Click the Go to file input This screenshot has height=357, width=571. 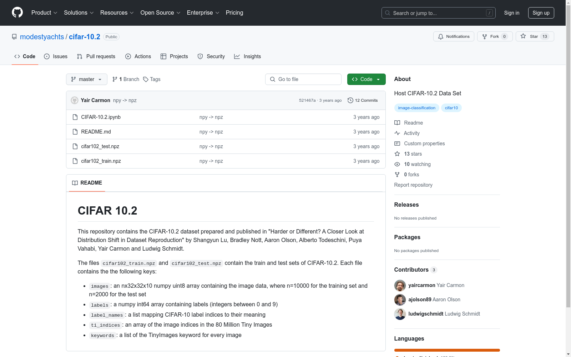[303, 79]
